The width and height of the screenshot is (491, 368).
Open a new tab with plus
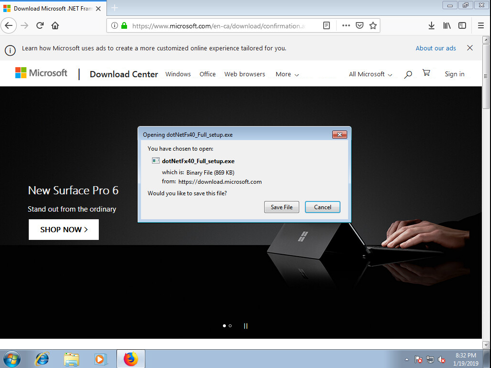pyautogui.click(x=115, y=8)
